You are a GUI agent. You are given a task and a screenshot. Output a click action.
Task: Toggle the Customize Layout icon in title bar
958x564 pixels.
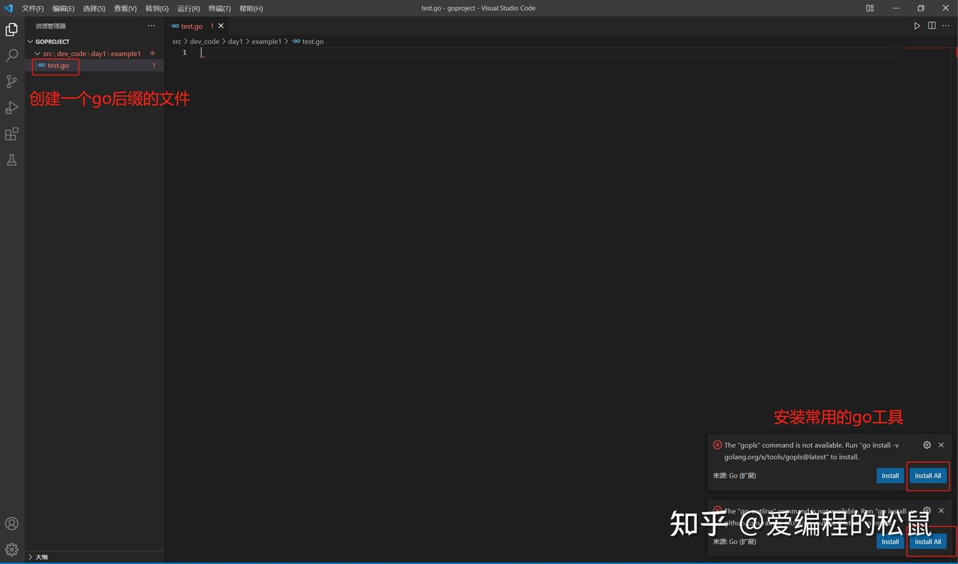coord(870,8)
